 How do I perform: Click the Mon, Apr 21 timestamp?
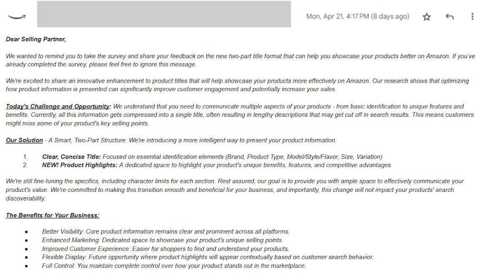click(x=358, y=16)
